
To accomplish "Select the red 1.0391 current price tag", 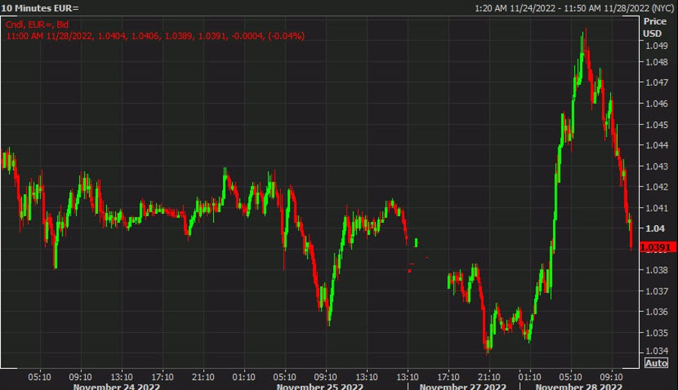I will tap(654, 247).
